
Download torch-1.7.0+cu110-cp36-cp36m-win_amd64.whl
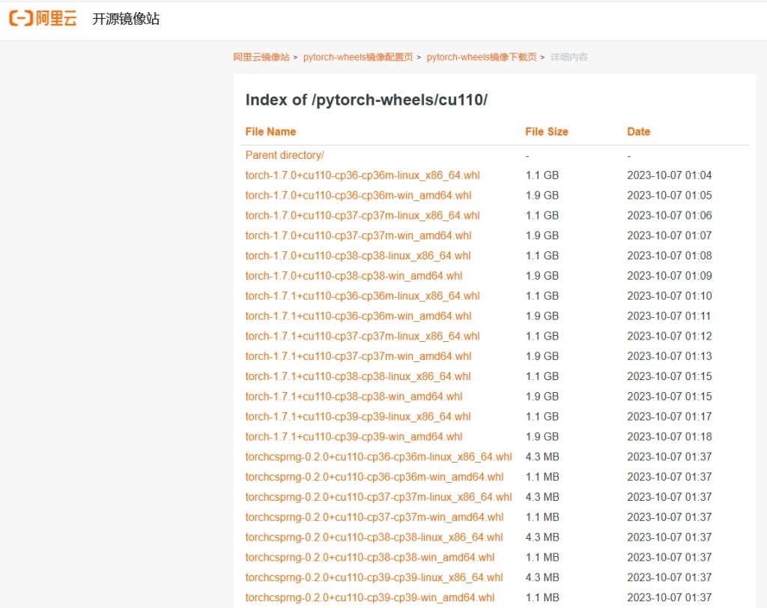pyautogui.click(x=358, y=196)
